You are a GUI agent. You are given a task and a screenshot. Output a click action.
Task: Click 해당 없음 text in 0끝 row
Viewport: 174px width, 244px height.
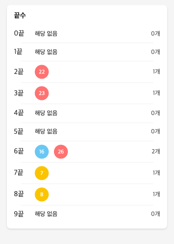46,34
